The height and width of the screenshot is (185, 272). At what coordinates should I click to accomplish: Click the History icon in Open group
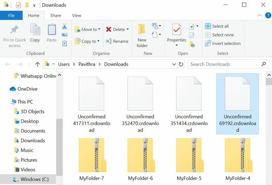coord(192,44)
